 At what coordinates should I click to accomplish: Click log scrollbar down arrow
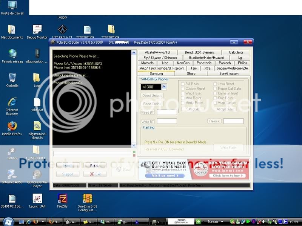(x=134, y=145)
